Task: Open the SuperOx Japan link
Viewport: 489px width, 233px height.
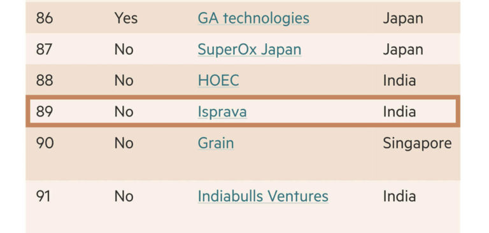Action: (250, 50)
